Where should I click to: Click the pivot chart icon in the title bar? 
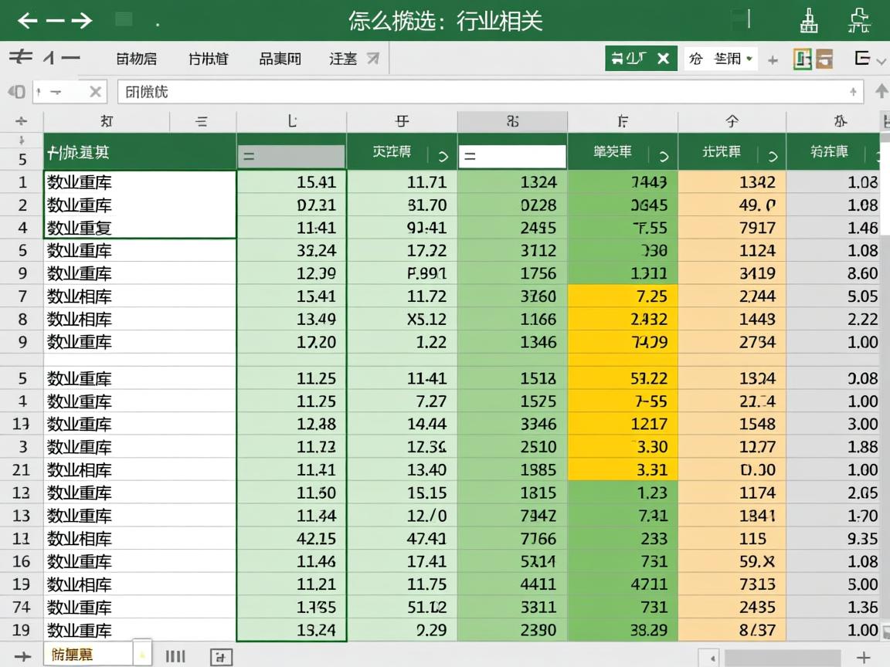coord(810,22)
